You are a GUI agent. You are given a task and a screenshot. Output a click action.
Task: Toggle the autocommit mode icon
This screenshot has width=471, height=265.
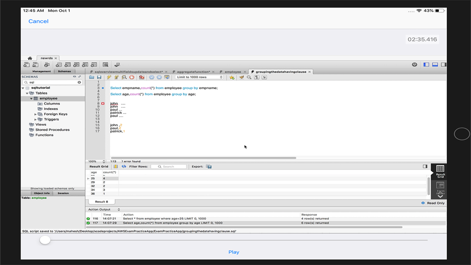tap(167, 77)
